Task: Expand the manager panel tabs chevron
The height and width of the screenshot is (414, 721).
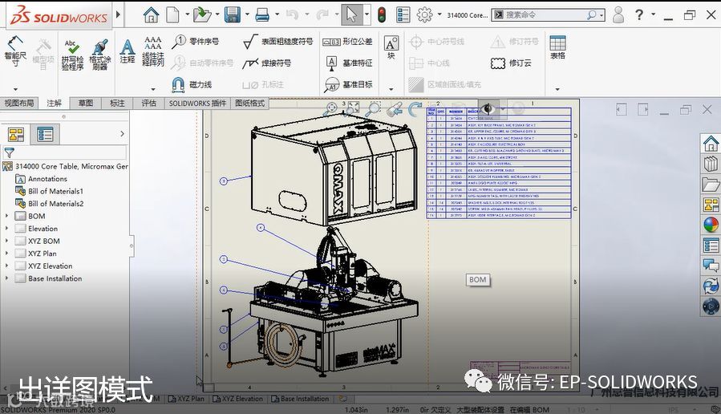Action: tap(122, 134)
